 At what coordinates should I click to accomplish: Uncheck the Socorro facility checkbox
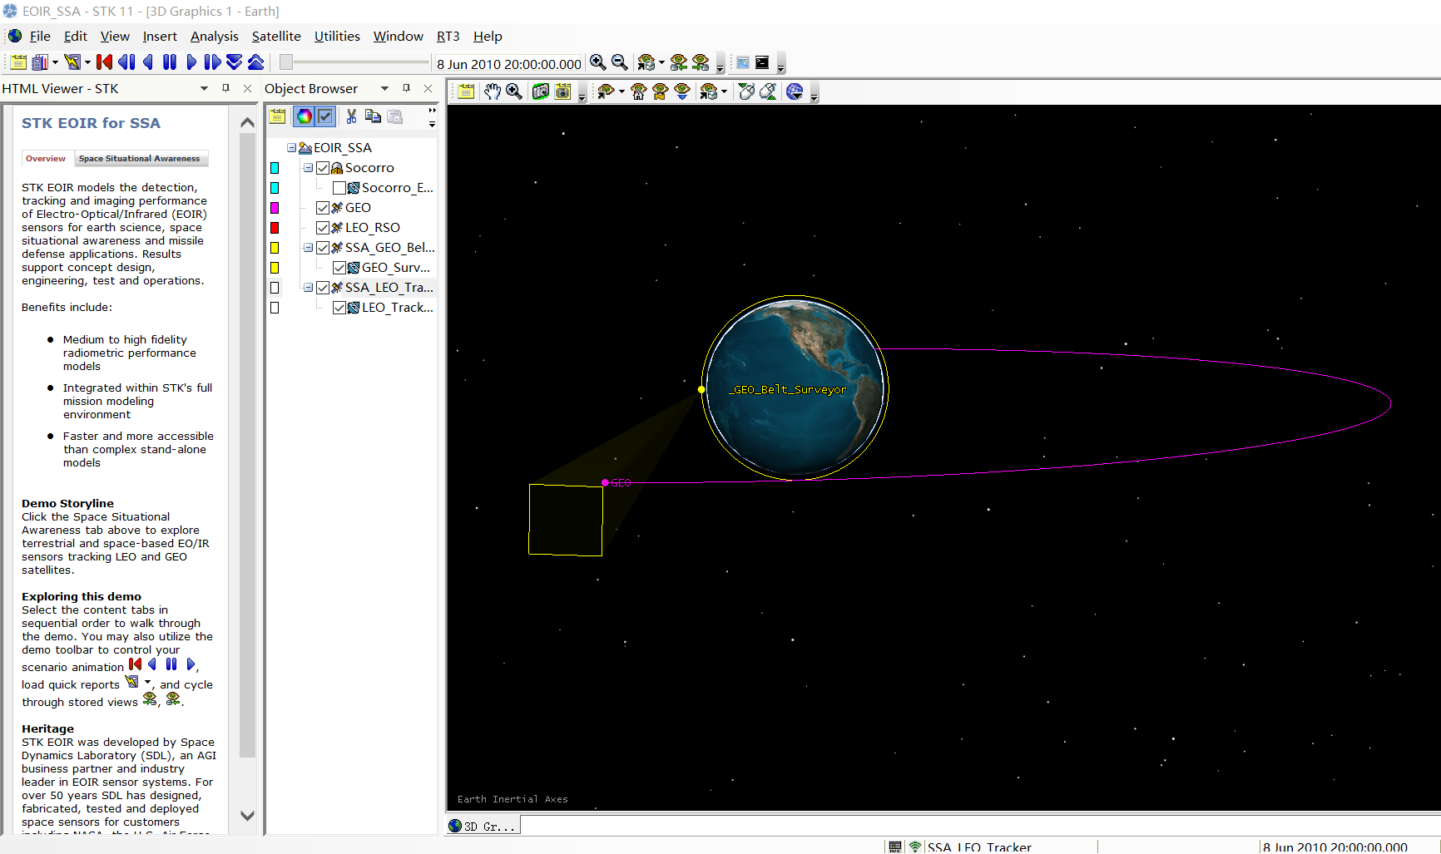pyautogui.click(x=323, y=168)
